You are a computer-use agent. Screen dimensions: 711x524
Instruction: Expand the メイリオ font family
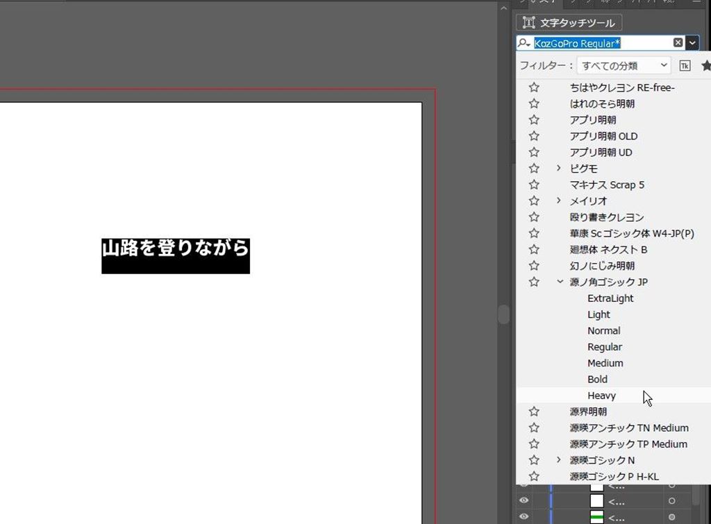click(x=559, y=201)
